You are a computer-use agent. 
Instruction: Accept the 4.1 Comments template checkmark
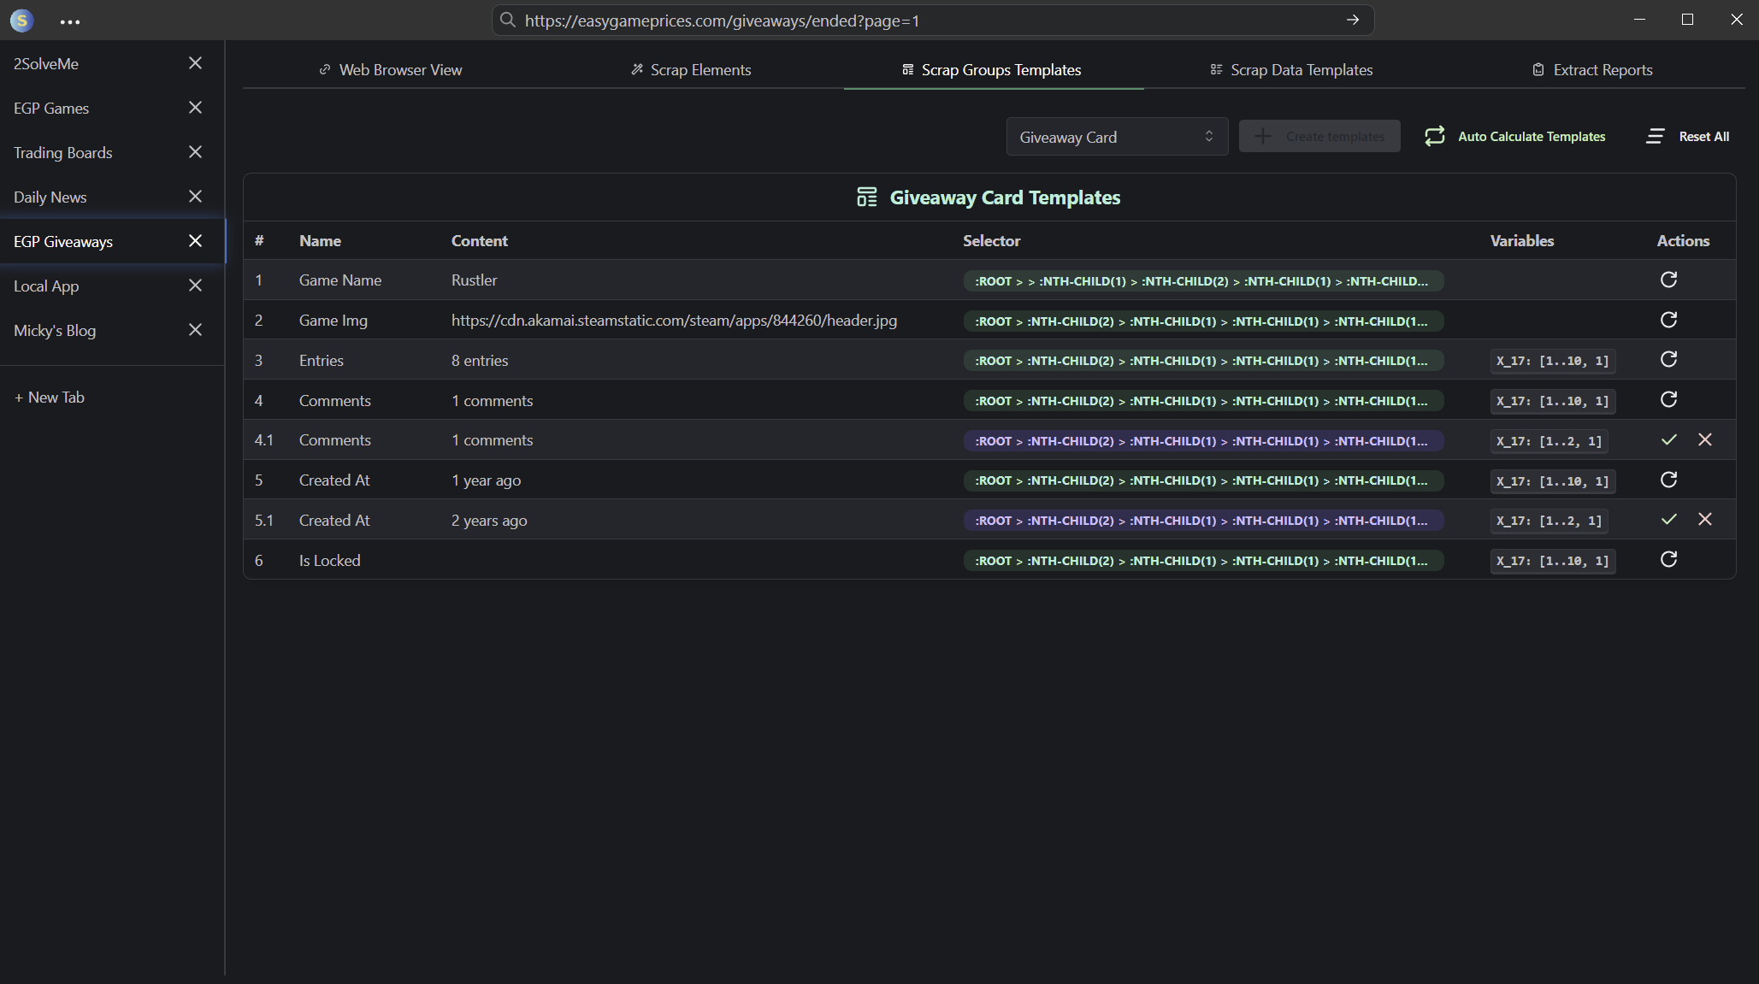pos(1668,439)
